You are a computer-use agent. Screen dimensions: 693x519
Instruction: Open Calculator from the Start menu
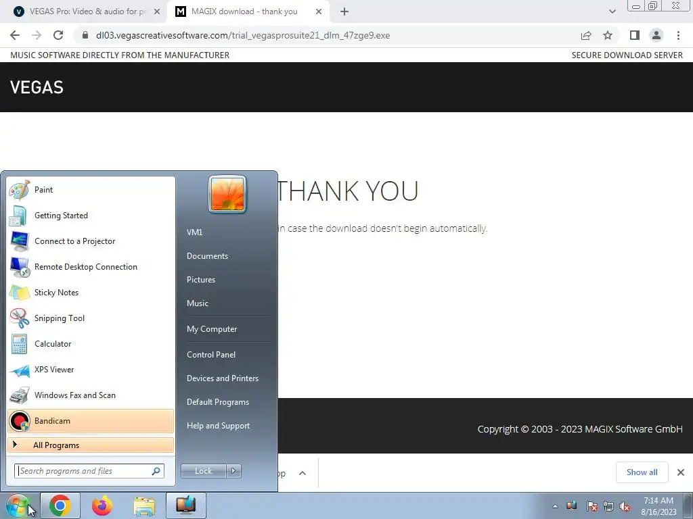coord(91,344)
